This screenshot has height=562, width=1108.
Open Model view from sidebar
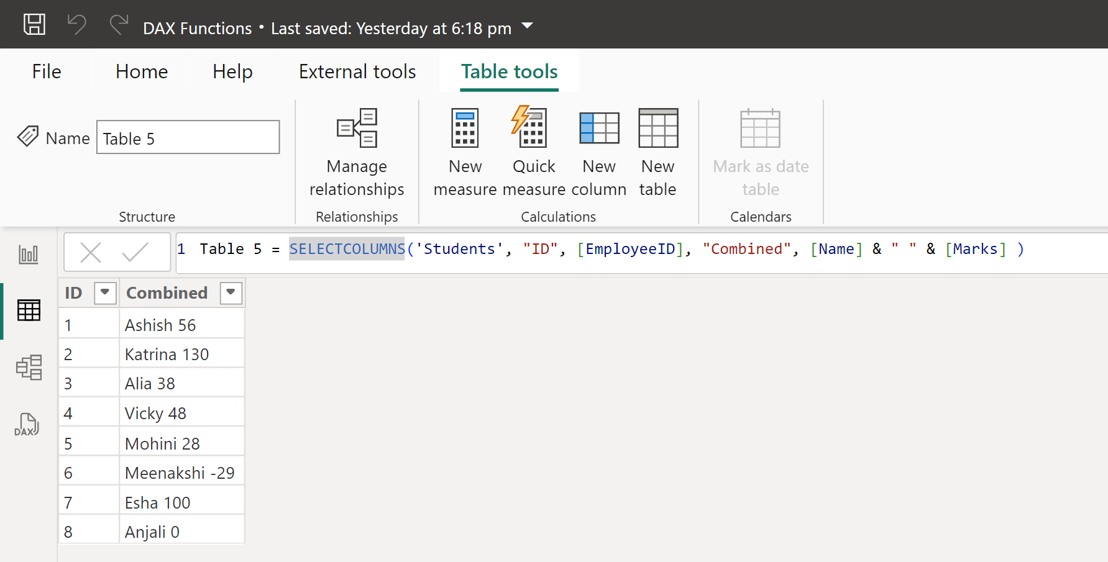pos(29,368)
